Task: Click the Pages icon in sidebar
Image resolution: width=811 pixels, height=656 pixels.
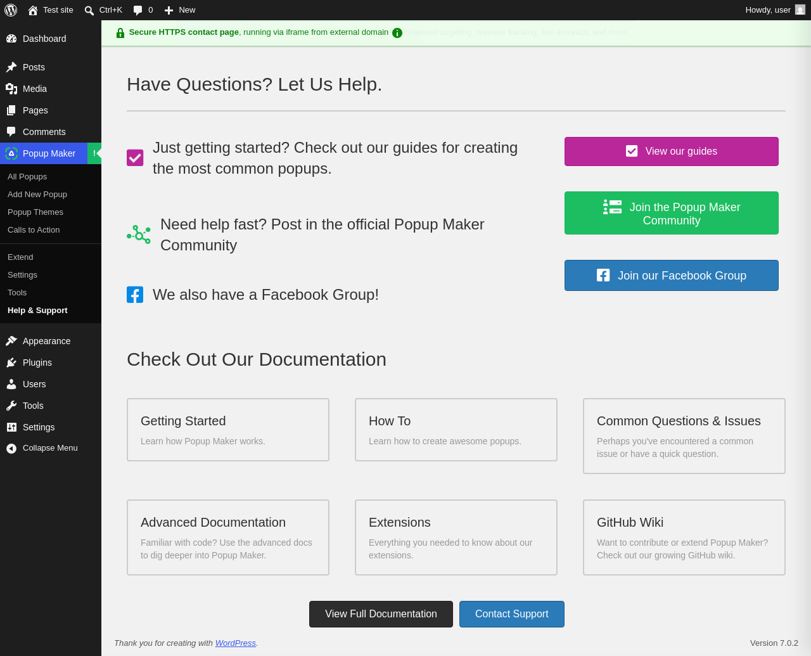Action: tap(11, 110)
